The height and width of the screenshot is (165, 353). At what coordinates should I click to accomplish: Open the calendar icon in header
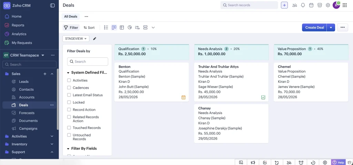[311, 5]
